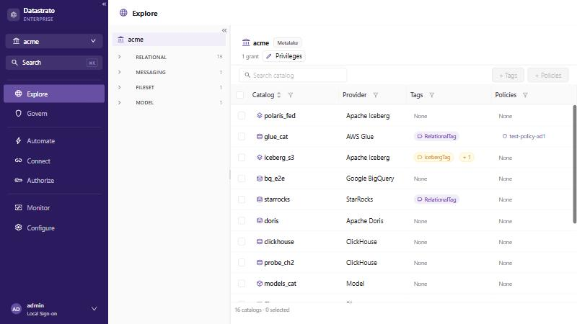This screenshot has height=324, width=577.
Task: Click the catalog table vertical scrollbar
Action: point(574,164)
